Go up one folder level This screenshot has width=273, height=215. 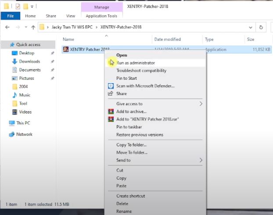(x=33, y=27)
